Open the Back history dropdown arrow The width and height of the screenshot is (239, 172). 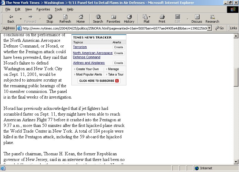(x=21, y=19)
